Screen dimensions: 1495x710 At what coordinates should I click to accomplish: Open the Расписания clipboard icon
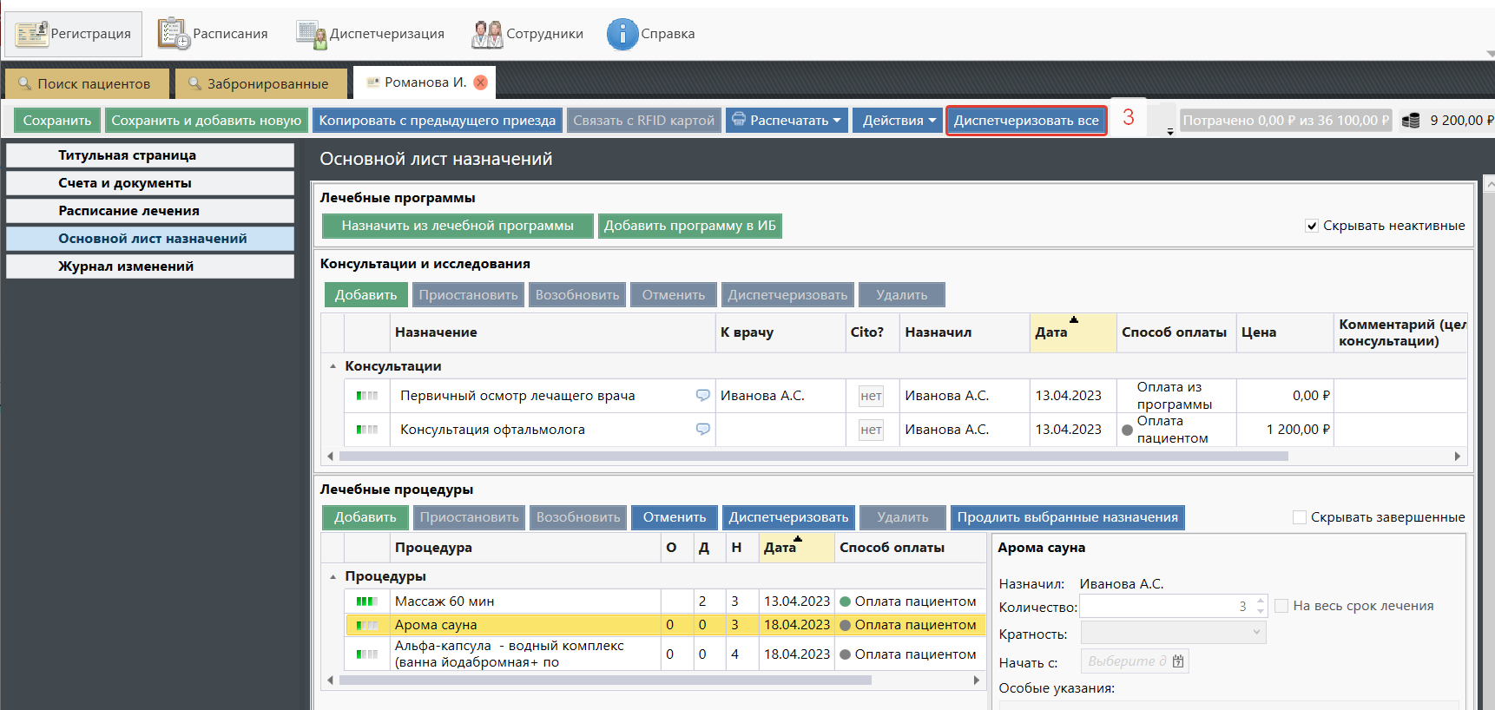[173, 34]
